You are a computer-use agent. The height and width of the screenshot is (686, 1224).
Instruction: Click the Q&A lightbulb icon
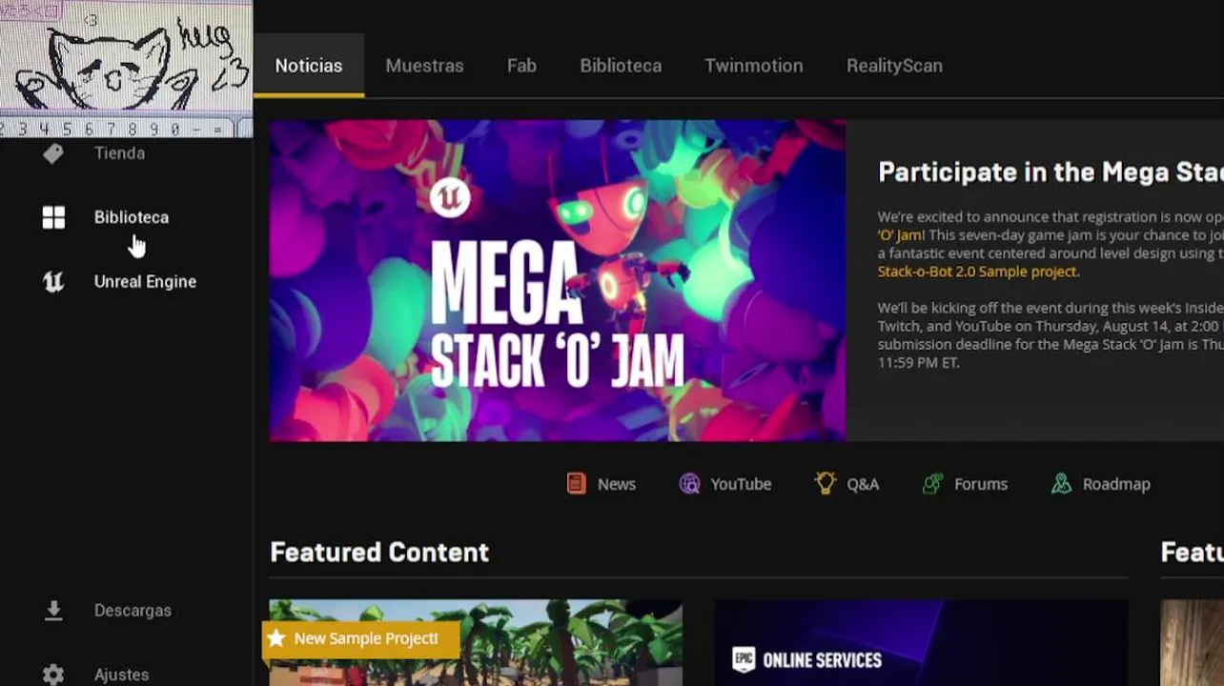pos(826,483)
